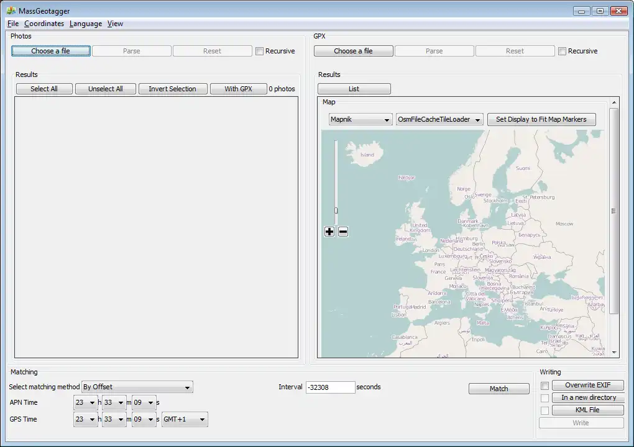Open the Language menu
The height and width of the screenshot is (447, 634).
[86, 24]
